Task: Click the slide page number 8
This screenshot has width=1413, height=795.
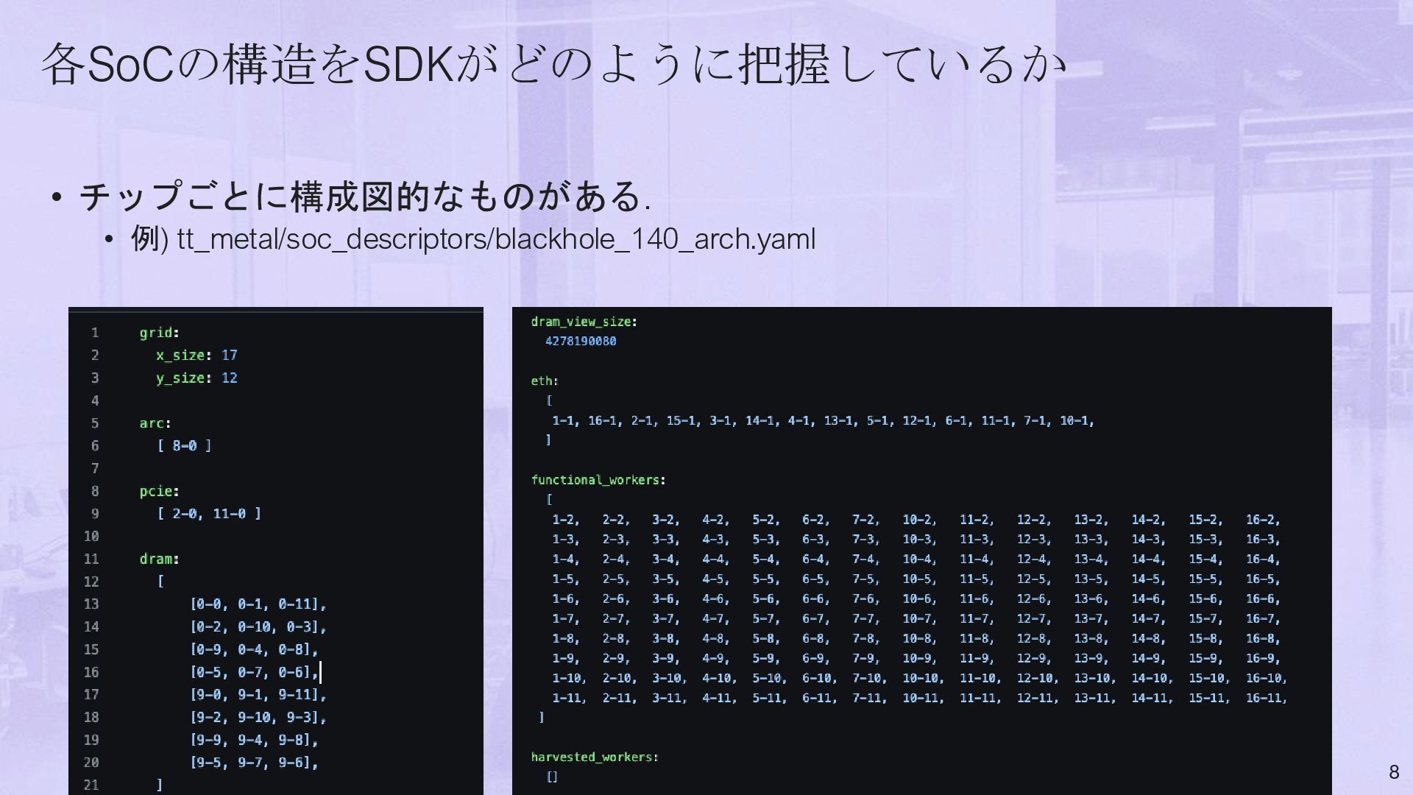Action: tap(1394, 772)
